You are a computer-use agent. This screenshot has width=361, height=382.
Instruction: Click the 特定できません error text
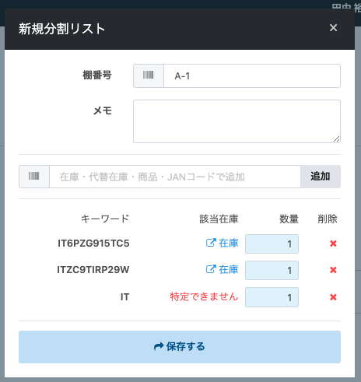pos(204,296)
